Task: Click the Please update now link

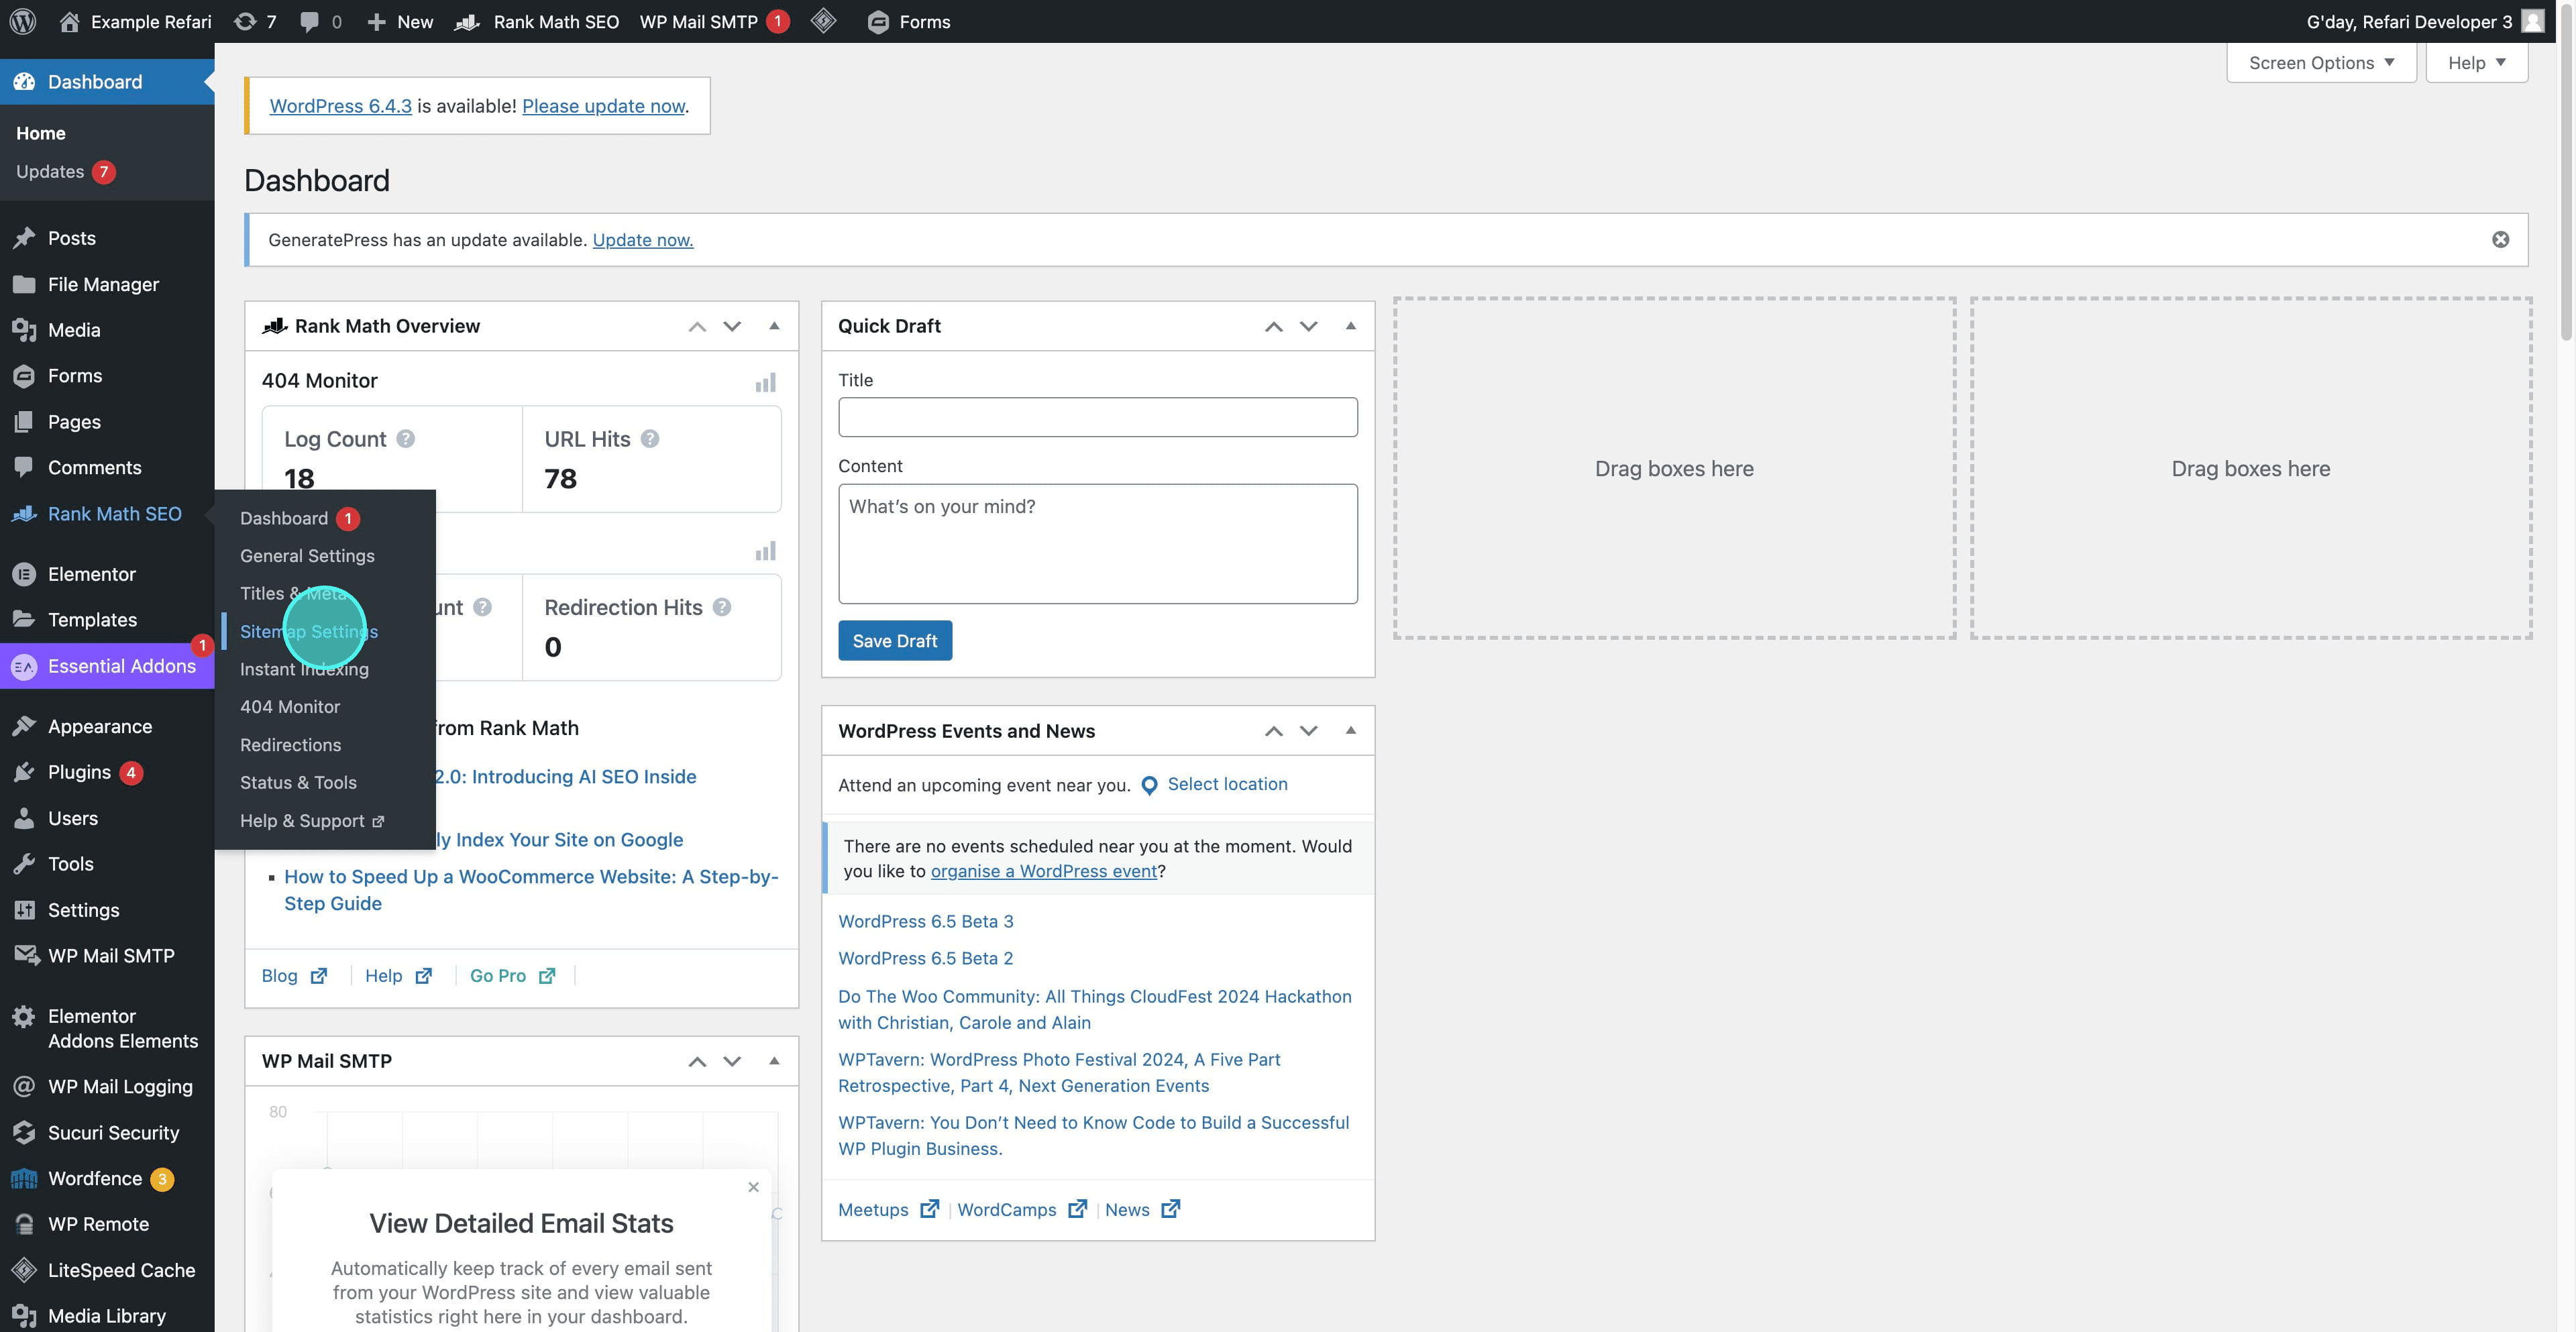Action: click(603, 106)
